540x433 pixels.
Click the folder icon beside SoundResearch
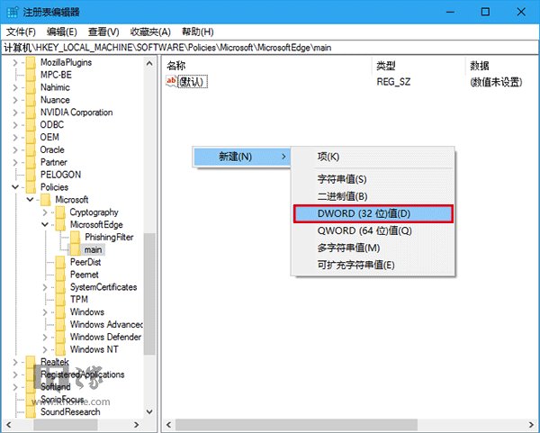click(x=31, y=411)
